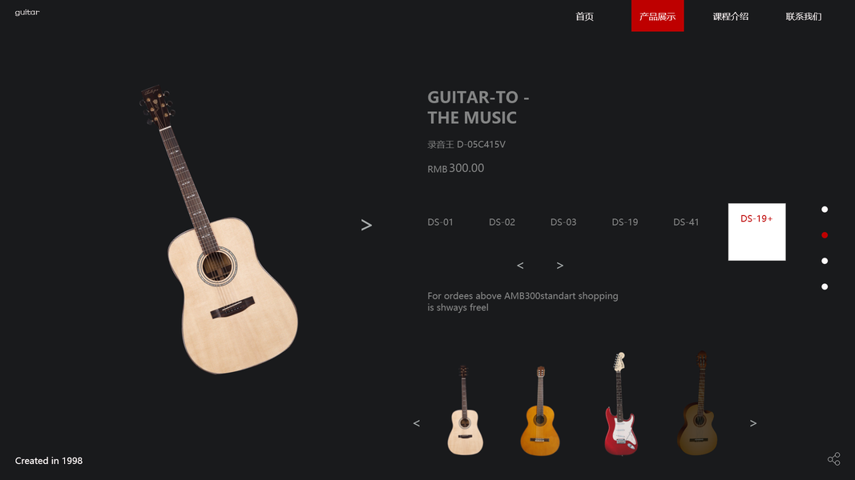The width and height of the screenshot is (855, 480).
Task: Click the large next arrow beside the main guitar
Action: [366, 225]
